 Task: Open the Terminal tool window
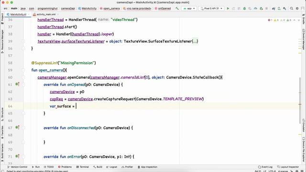(83, 167)
